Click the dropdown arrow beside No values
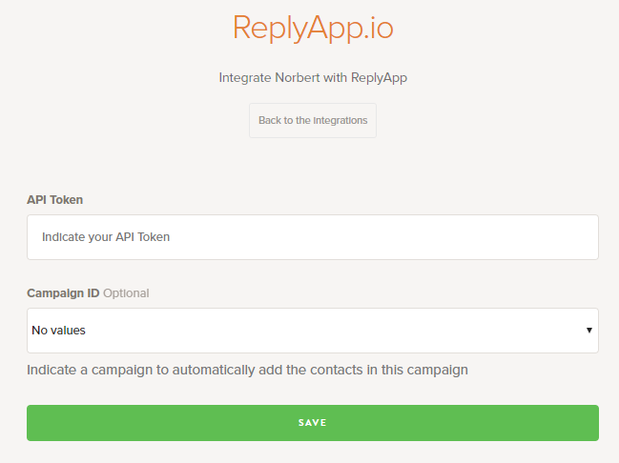The image size is (619, 463). [x=588, y=331]
